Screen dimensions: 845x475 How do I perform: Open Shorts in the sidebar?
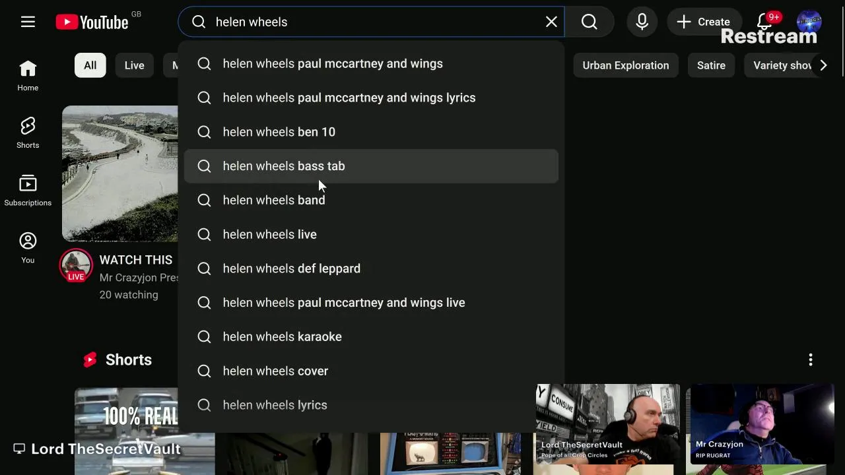(x=28, y=133)
